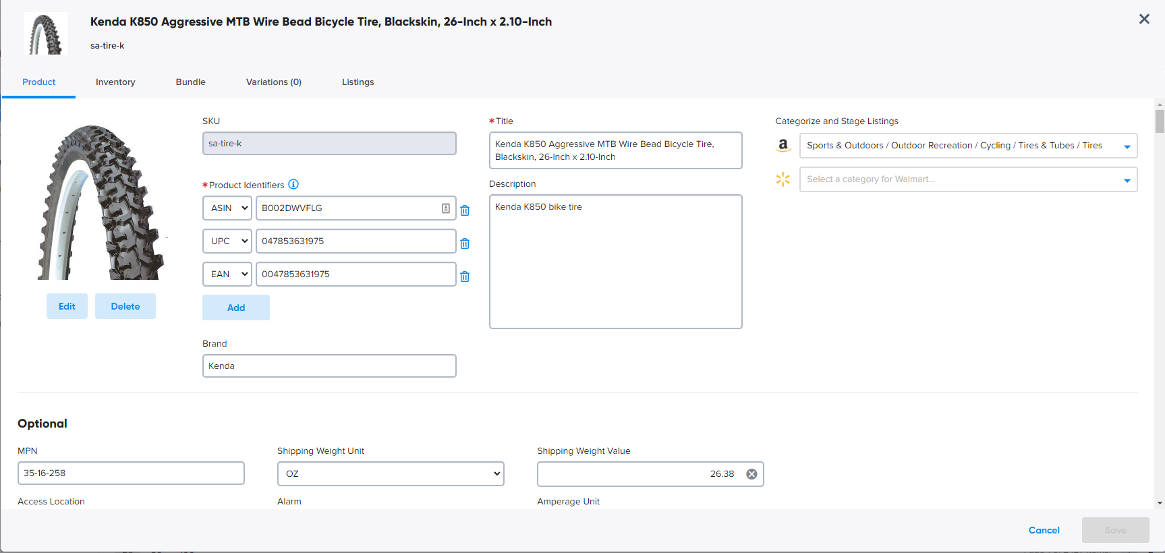
Task: Delete the EAN identifier with trash icon
Action: (x=465, y=276)
